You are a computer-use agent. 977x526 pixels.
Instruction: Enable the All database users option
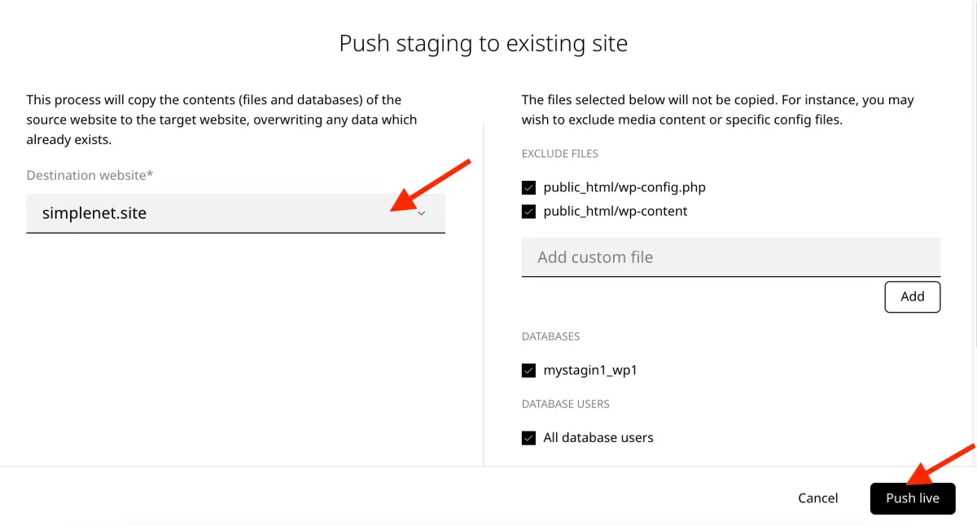click(528, 437)
